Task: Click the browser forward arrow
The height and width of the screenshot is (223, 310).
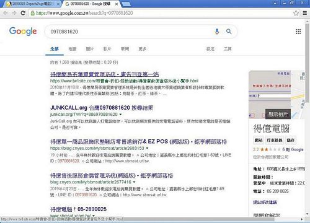Action: click(x=14, y=13)
